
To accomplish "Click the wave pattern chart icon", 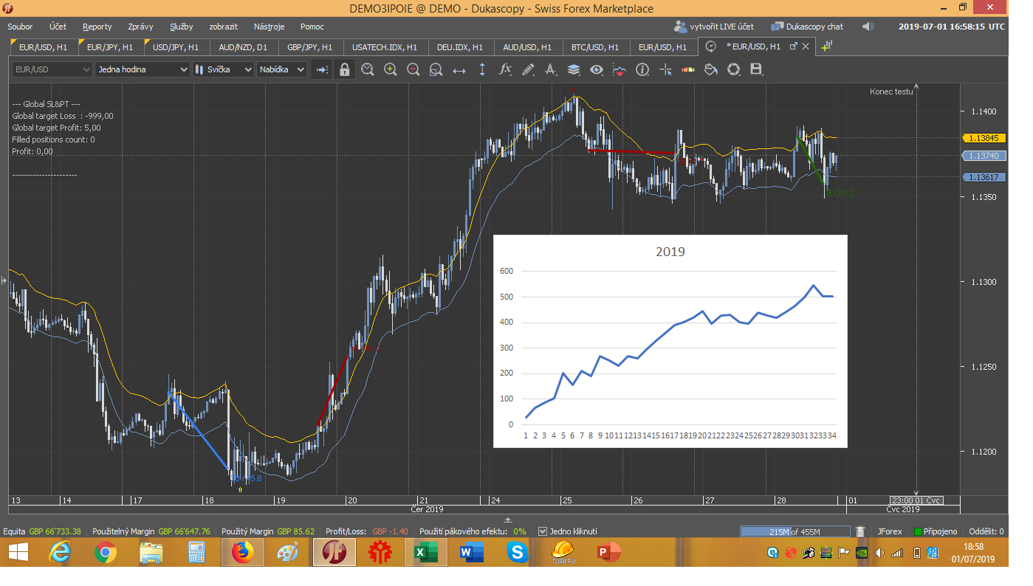I will [620, 69].
